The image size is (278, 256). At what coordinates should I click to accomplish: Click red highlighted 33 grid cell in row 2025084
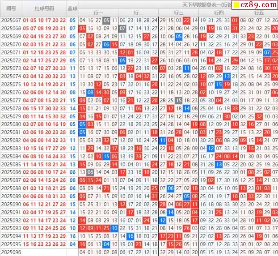(138, 156)
